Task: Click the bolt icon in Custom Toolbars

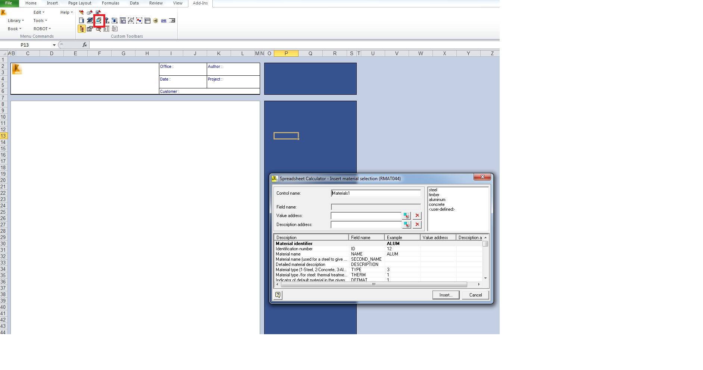Action: coord(107,21)
